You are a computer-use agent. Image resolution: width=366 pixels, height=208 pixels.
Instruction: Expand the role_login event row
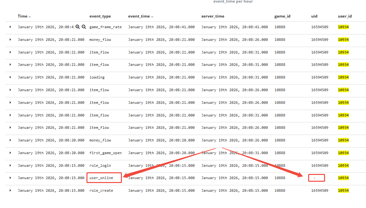pos(10,165)
